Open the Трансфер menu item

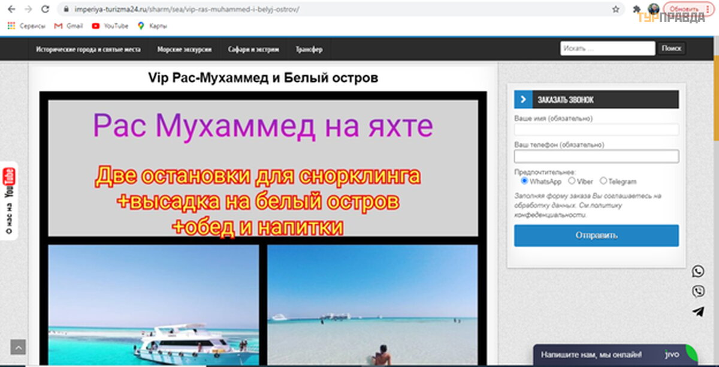(x=309, y=49)
